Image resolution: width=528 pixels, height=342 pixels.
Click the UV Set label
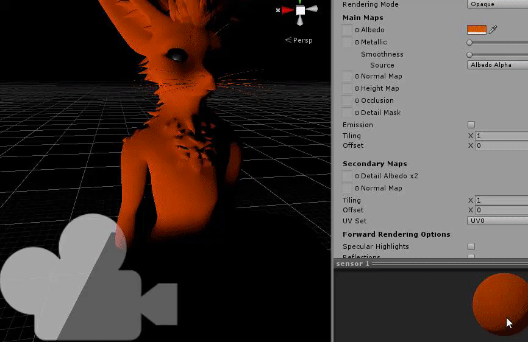click(354, 221)
